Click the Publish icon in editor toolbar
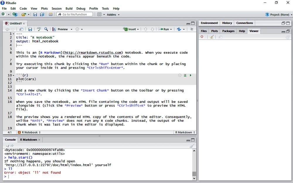Viewport: 293px width, 183px height. click(179, 29)
